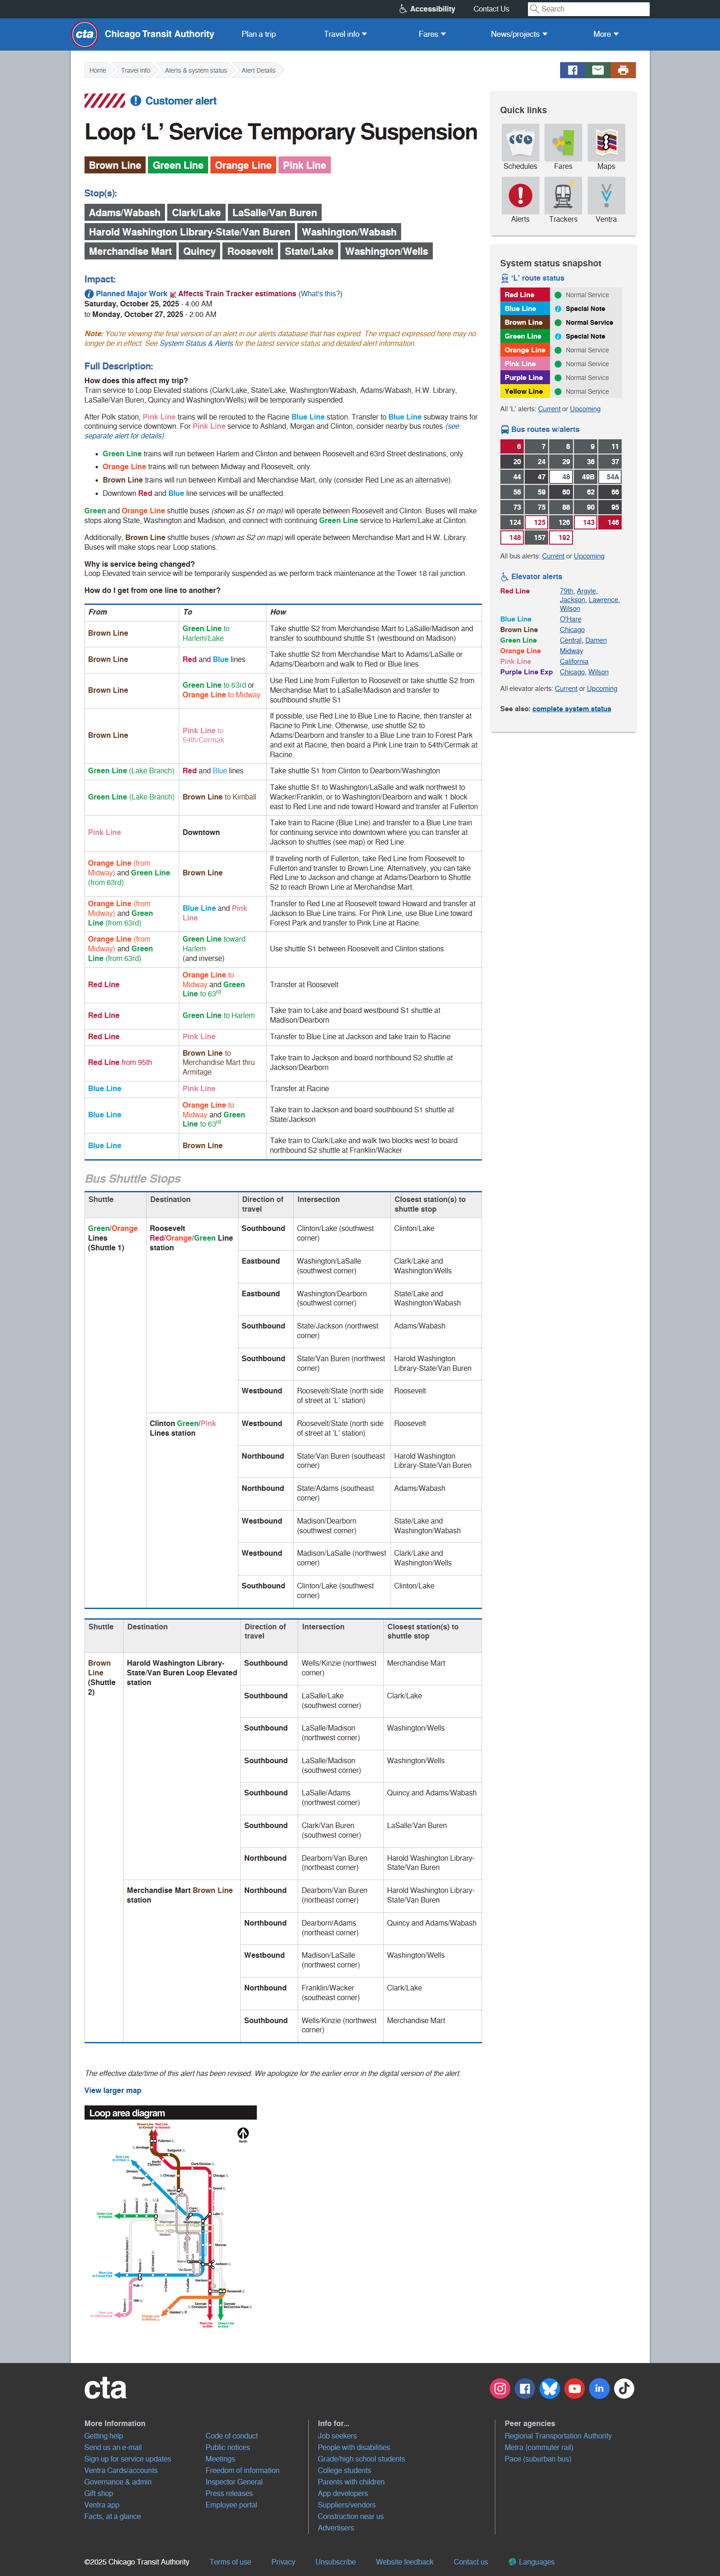Click the search magnifier icon

click(535, 9)
